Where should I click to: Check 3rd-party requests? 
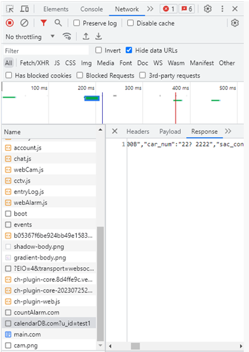(142, 76)
